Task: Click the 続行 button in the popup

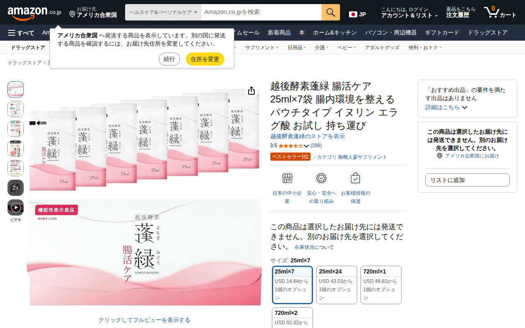Action: pyautogui.click(x=169, y=59)
